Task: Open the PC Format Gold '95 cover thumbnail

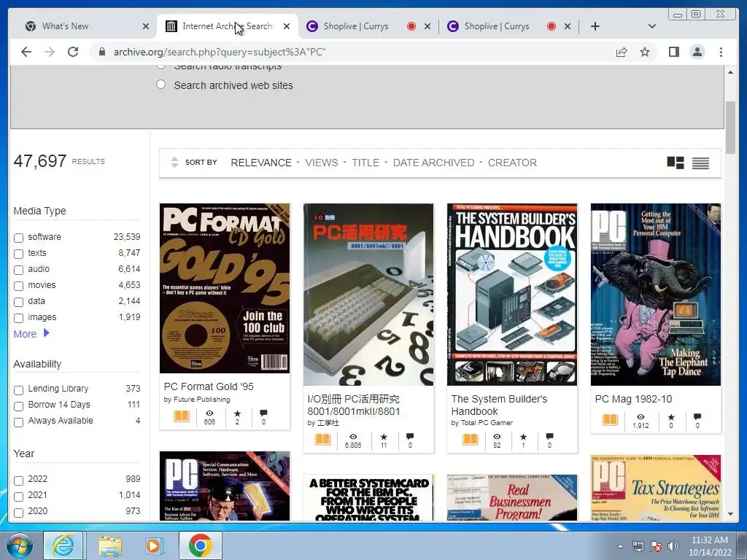Action: (225, 288)
